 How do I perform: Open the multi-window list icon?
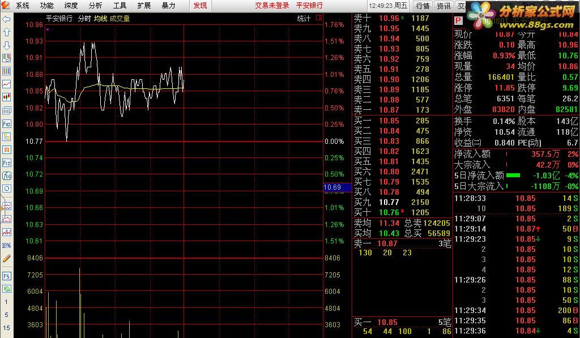pyautogui.click(x=6, y=110)
